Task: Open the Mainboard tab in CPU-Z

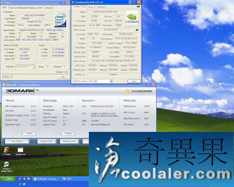Action: tap(23, 8)
